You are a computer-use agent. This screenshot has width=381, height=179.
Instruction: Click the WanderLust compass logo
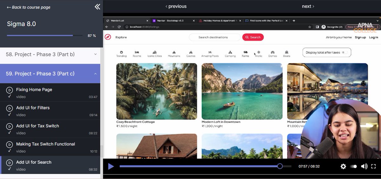coord(108,37)
